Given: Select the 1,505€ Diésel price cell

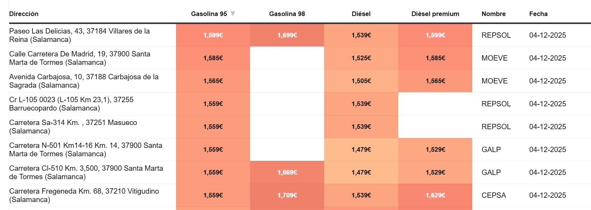Looking at the screenshot, I should (x=361, y=81).
